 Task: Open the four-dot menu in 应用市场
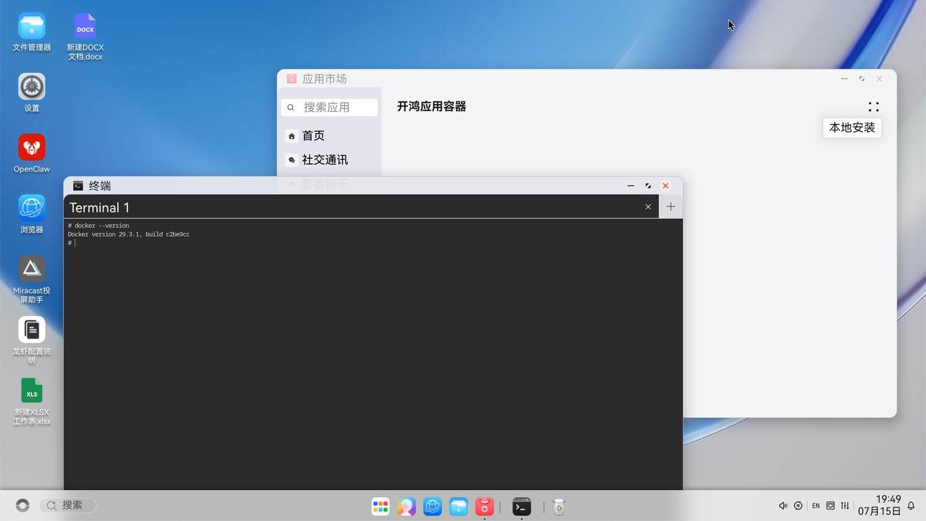point(873,107)
